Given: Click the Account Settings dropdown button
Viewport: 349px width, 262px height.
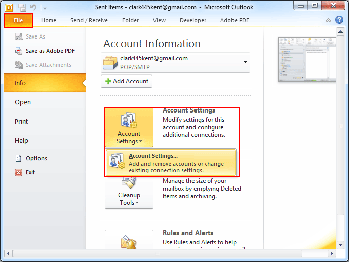Looking at the screenshot, I should [x=129, y=128].
